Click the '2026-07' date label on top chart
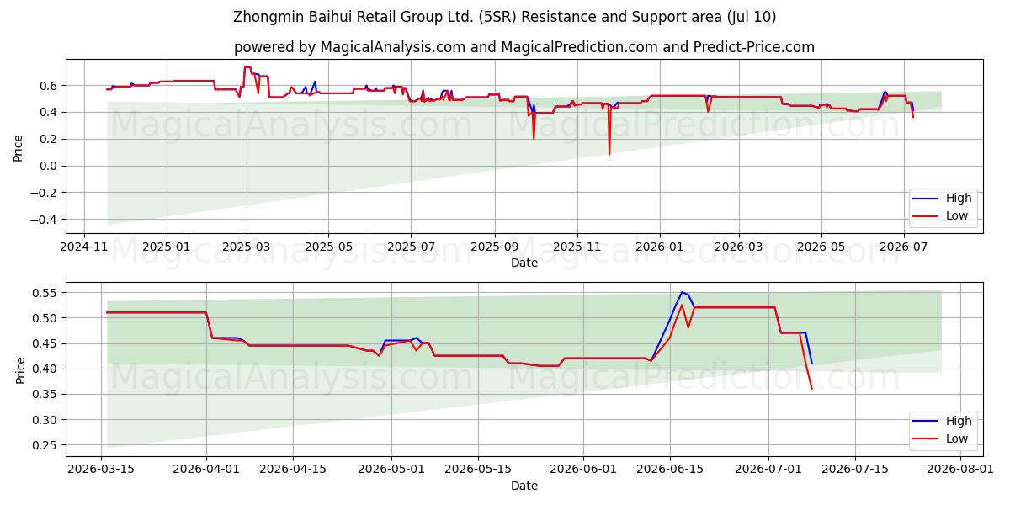1010x505 pixels. click(903, 247)
